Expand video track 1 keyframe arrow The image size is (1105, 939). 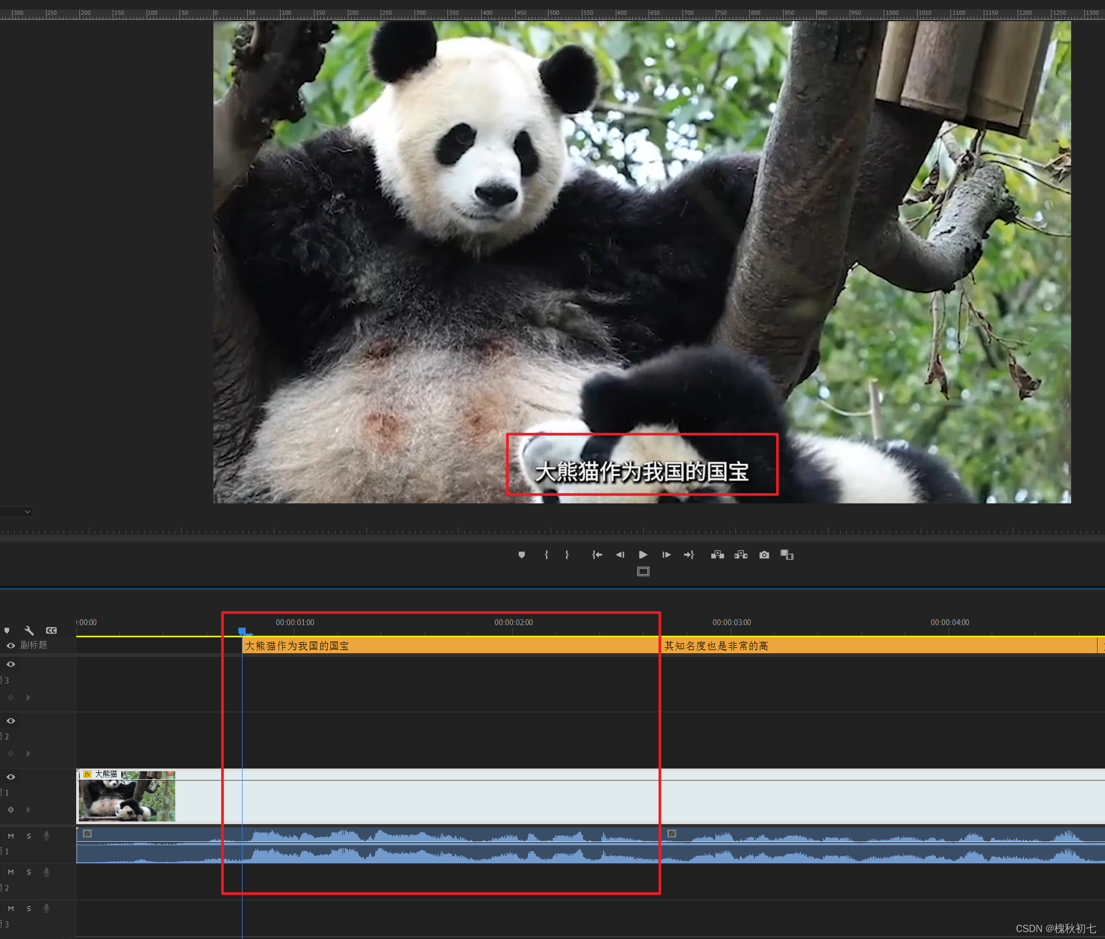(x=28, y=810)
